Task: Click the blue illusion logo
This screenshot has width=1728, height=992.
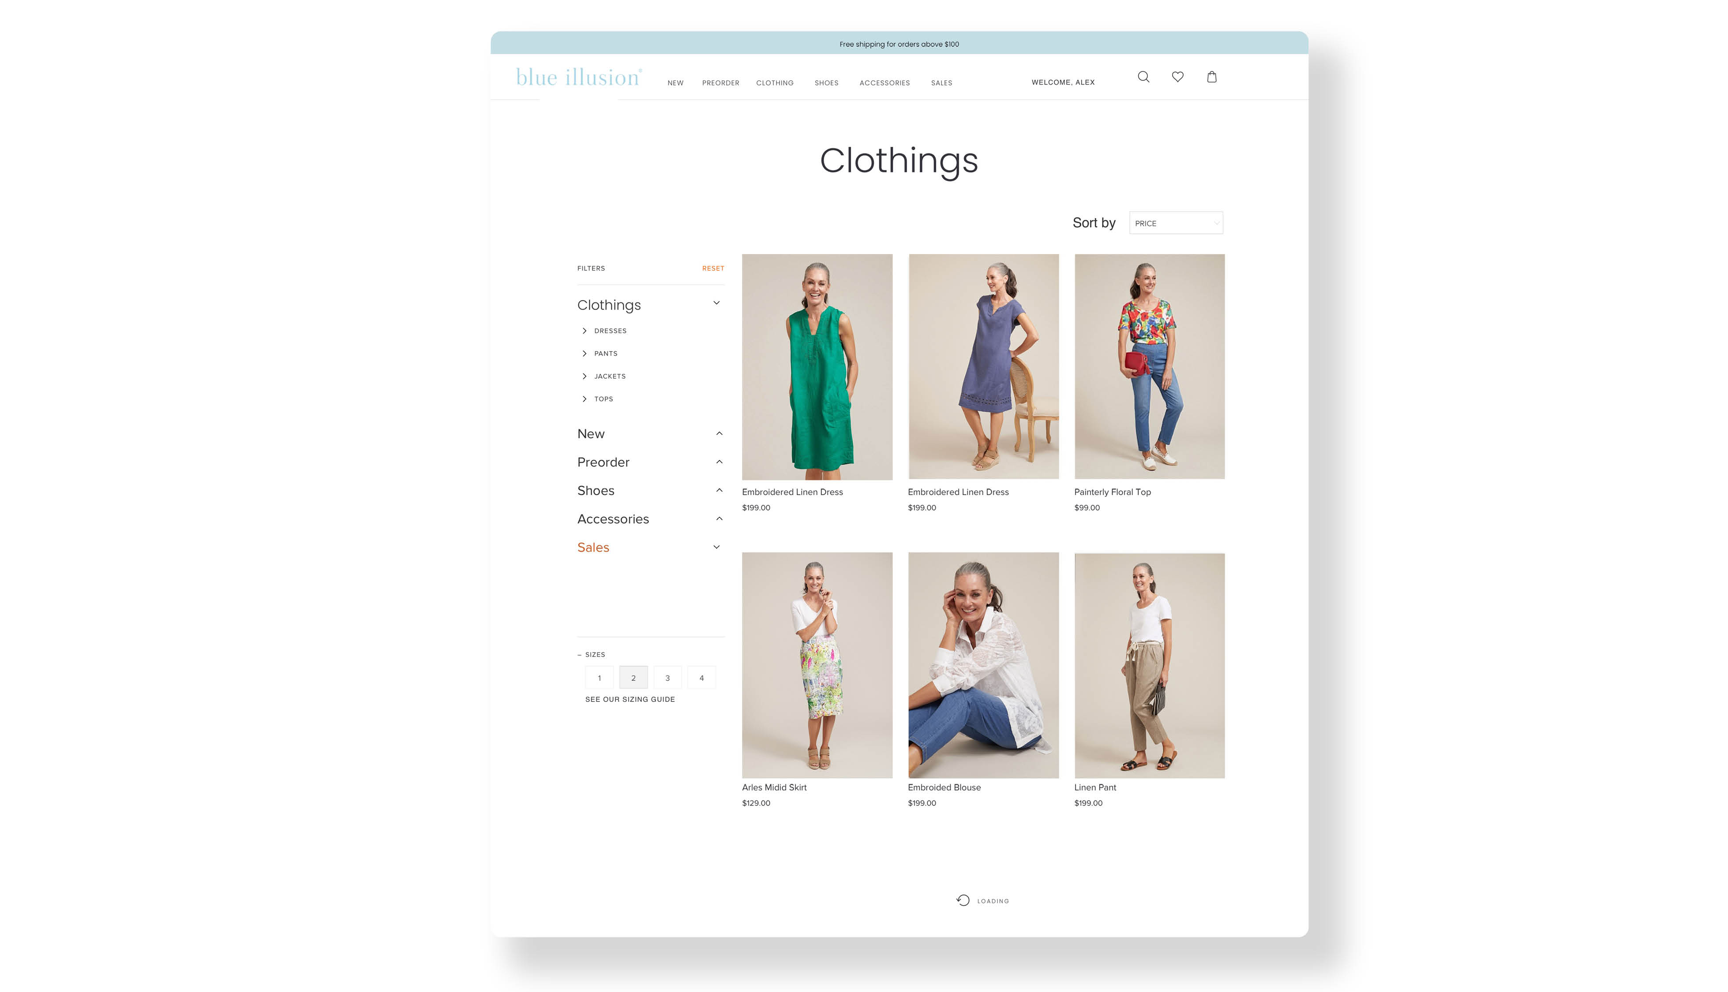Action: tap(578, 78)
